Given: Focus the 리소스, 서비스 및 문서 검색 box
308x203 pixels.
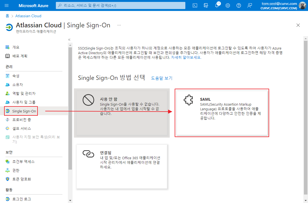Looking at the screenshot, I should pyautogui.click(x=120, y=5).
